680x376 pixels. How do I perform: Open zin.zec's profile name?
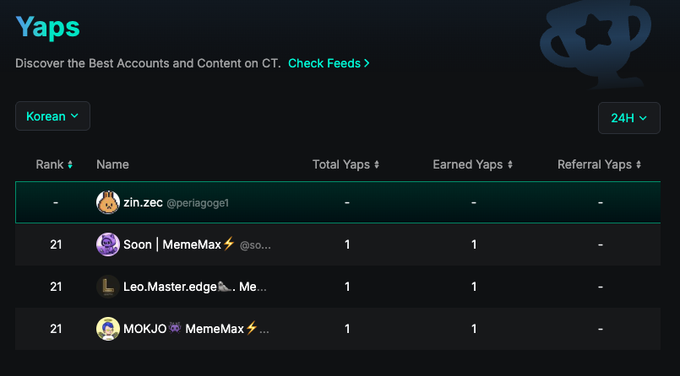click(143, 202)
